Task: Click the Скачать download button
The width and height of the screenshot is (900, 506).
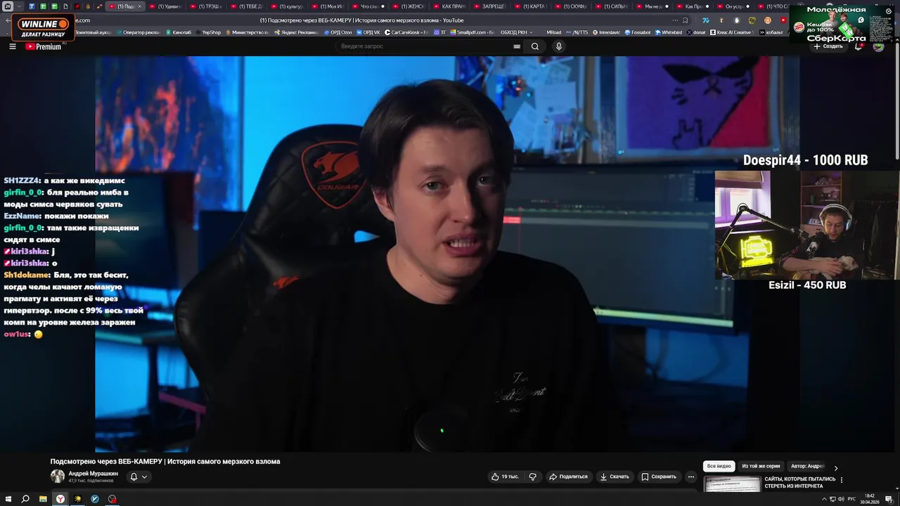Action: click(615, 476)
